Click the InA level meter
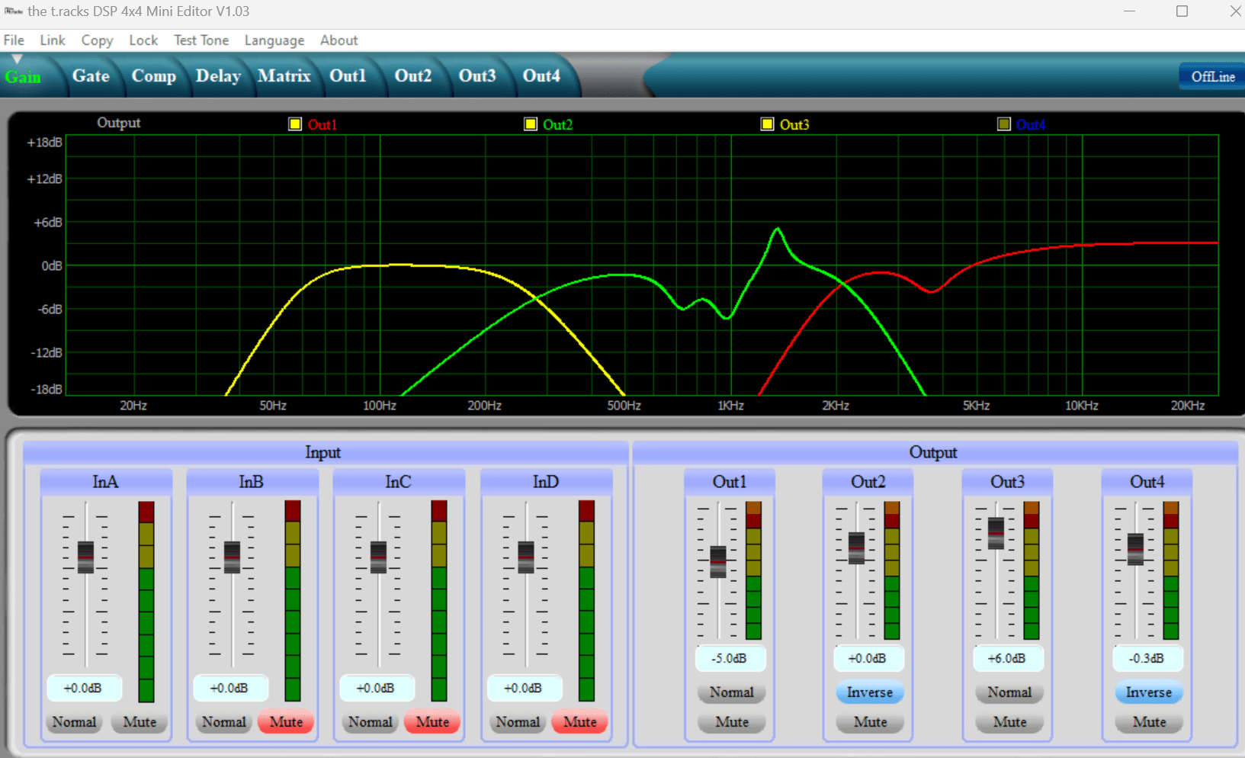Image resolution: width=1245 pixels, height=758 pixels. (146, 601)
